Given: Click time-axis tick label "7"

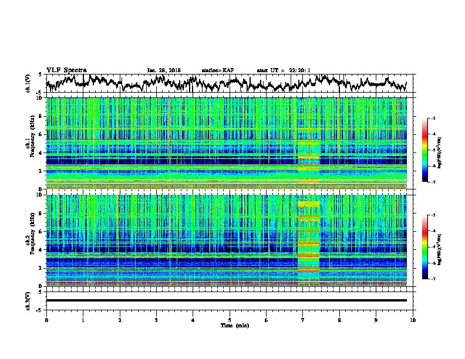Looking at the screenshot, I should click(x=303, y=320).
